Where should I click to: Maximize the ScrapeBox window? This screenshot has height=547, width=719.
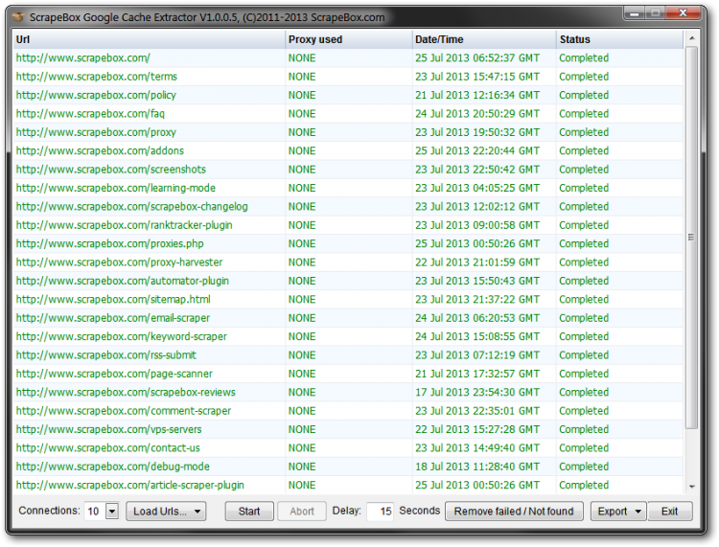[656, 13]
